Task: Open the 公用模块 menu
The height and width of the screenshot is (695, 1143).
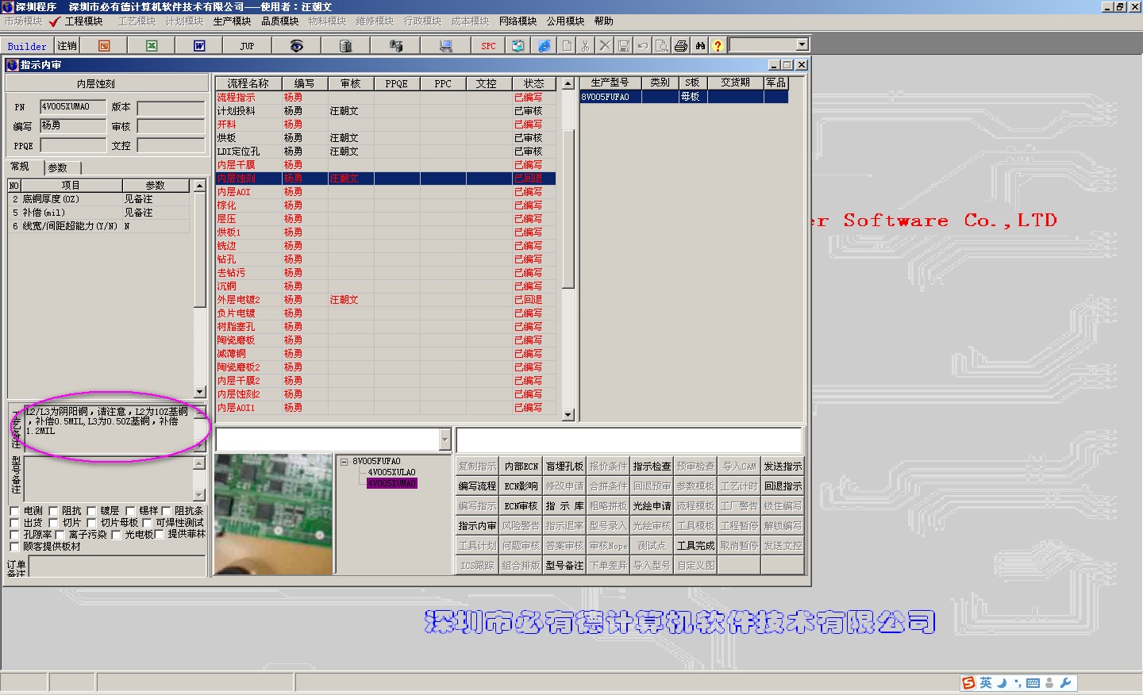Action: point(565,21)
